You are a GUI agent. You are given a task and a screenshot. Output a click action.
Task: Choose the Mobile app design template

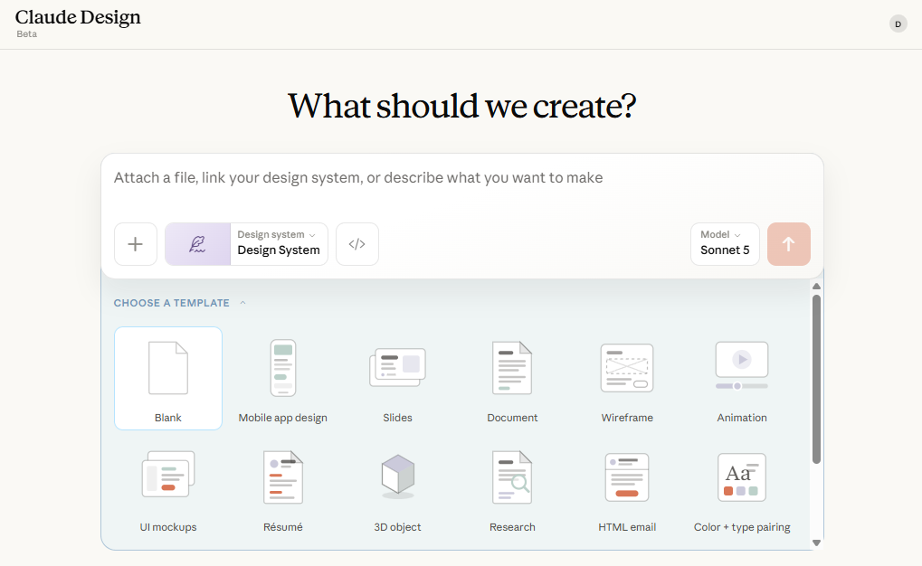(x=283, y=379)
